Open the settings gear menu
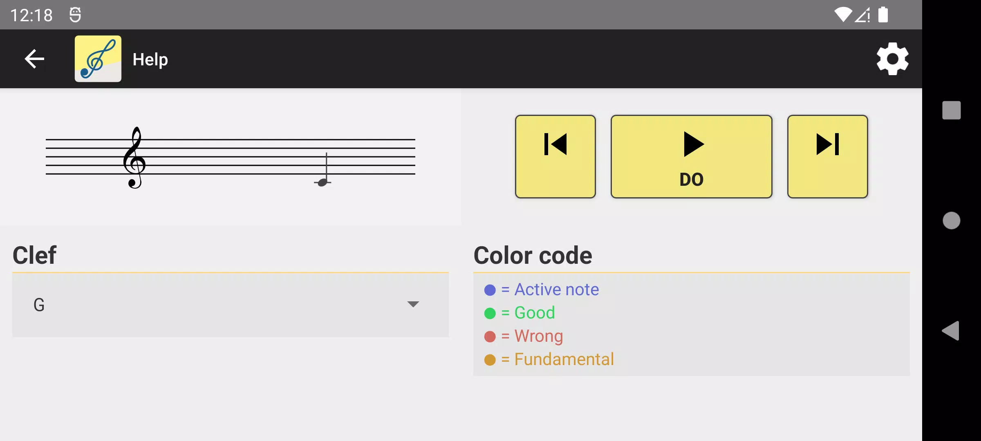This screenshot has height=441, width=981. coord(892,59)
